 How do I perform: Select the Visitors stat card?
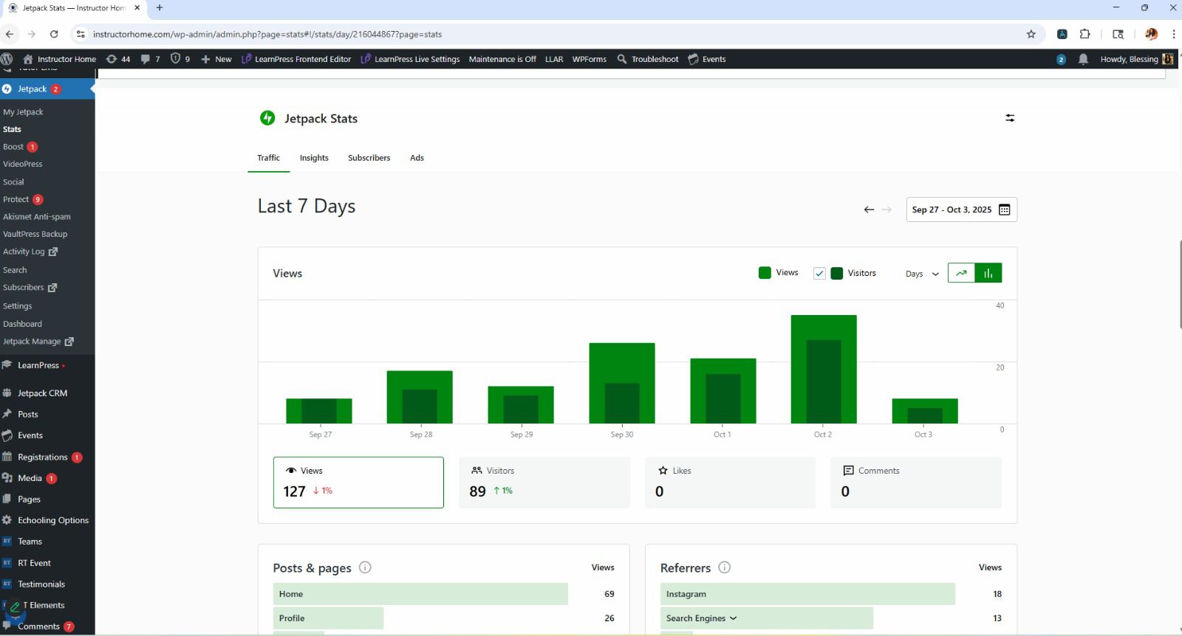(x=544, y=483)
